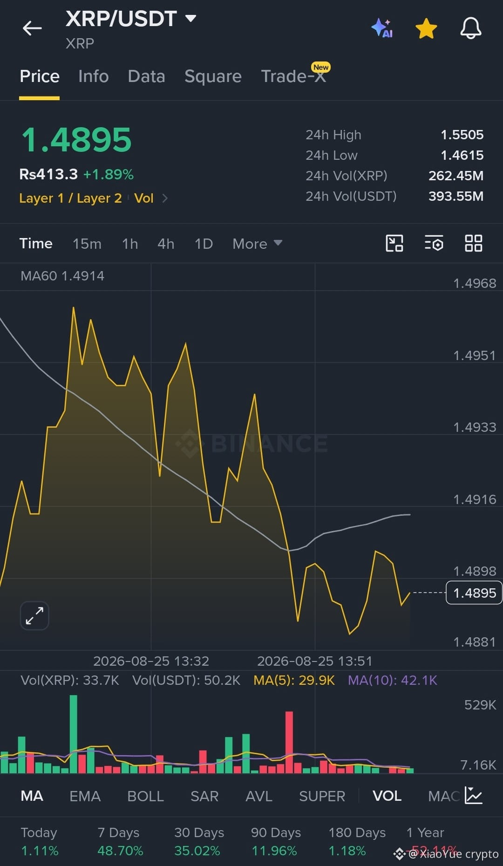Tap the 90 Days 11.96% performance

point(276,842)
